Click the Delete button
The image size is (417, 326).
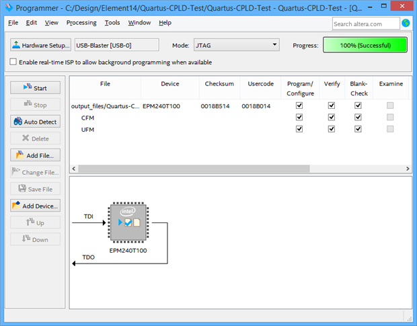[35, 138]
